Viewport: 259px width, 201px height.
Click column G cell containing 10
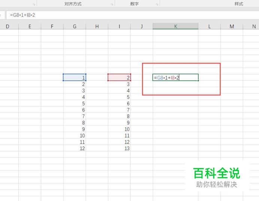pos(74,136)
